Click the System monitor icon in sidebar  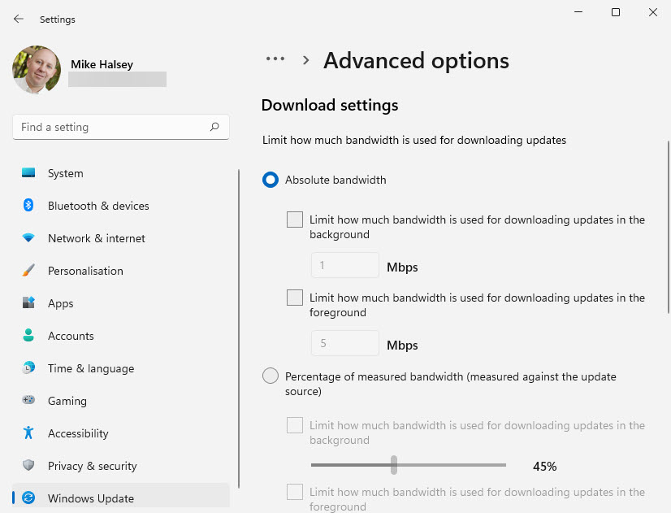click(28, 173)
